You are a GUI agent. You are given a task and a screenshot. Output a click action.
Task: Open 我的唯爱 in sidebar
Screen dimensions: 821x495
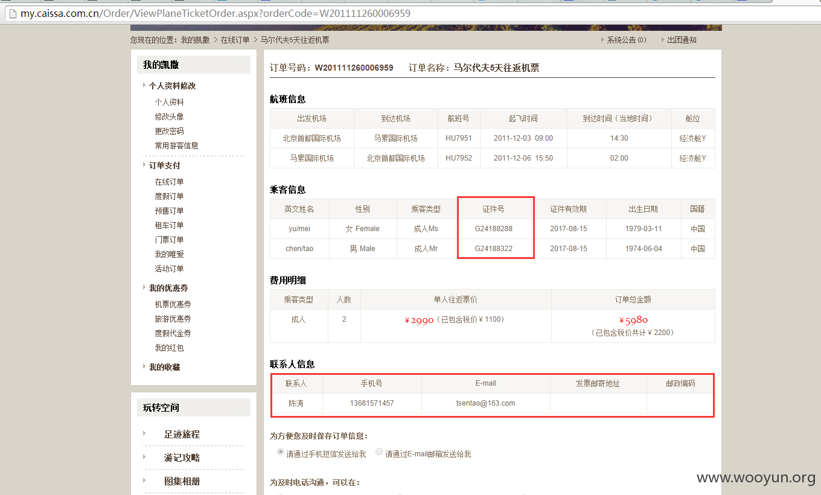coord(169,254)
